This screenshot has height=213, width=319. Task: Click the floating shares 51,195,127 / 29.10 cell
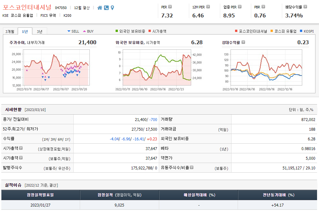274,168
